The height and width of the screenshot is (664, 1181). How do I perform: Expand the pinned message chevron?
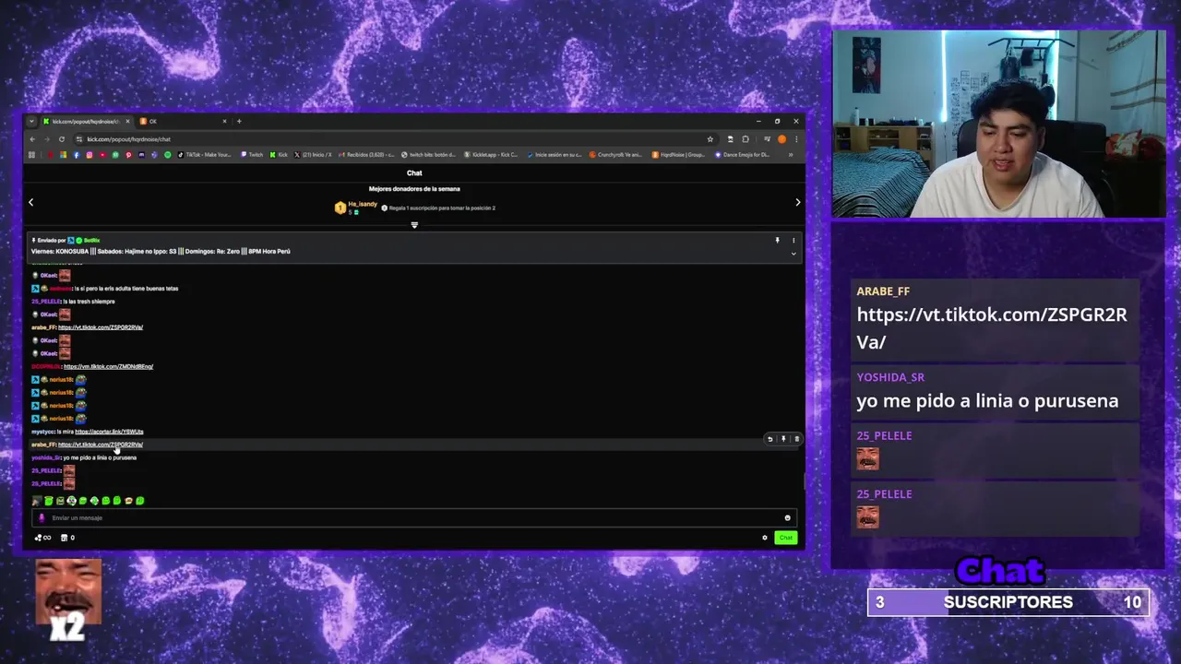[793, 254]
